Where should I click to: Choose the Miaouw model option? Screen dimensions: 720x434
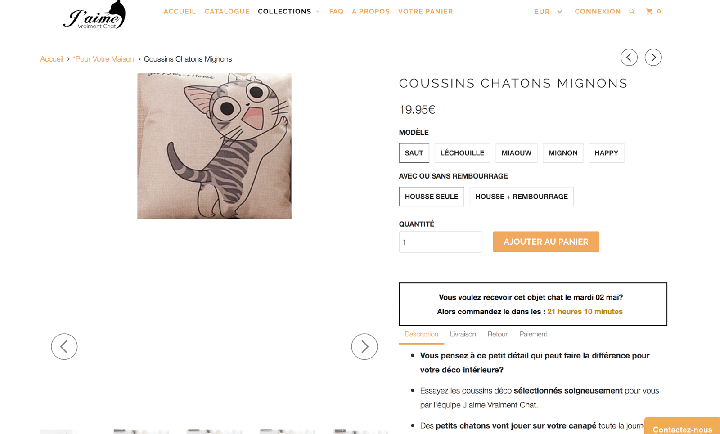coord(516,153)
